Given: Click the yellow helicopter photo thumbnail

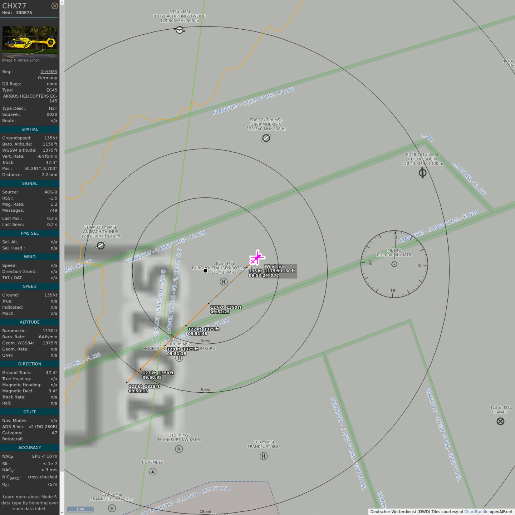Looking at the screenshot, I should point(30,42).
